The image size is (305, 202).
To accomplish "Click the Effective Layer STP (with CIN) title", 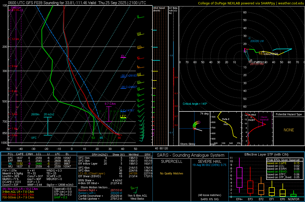I will coord(266,155).
